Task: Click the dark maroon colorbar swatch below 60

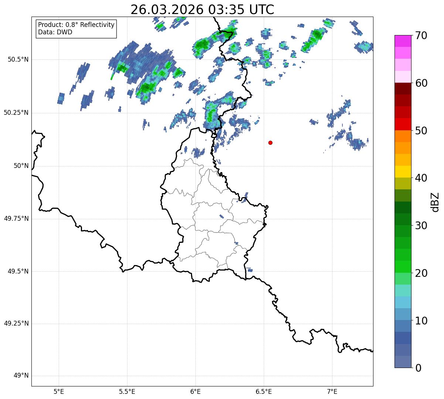Action: tap(403, 89)
